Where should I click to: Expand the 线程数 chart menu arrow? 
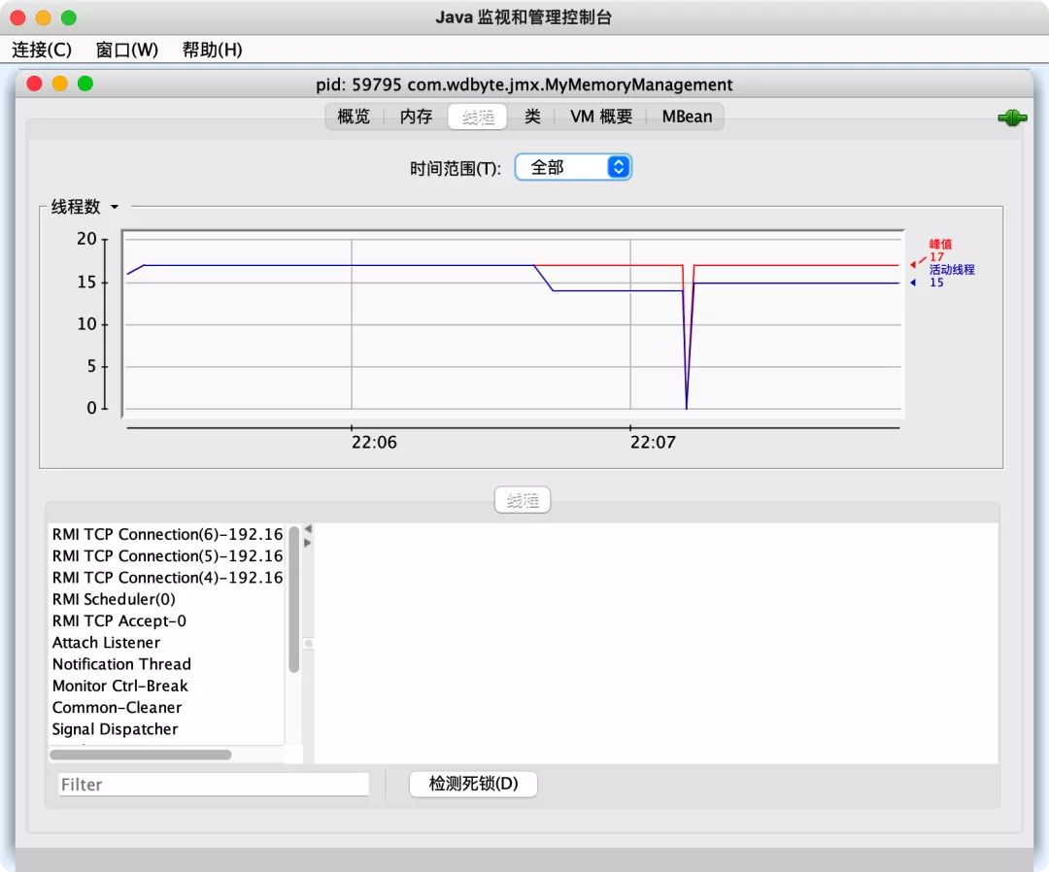click(x=115, y=207)
